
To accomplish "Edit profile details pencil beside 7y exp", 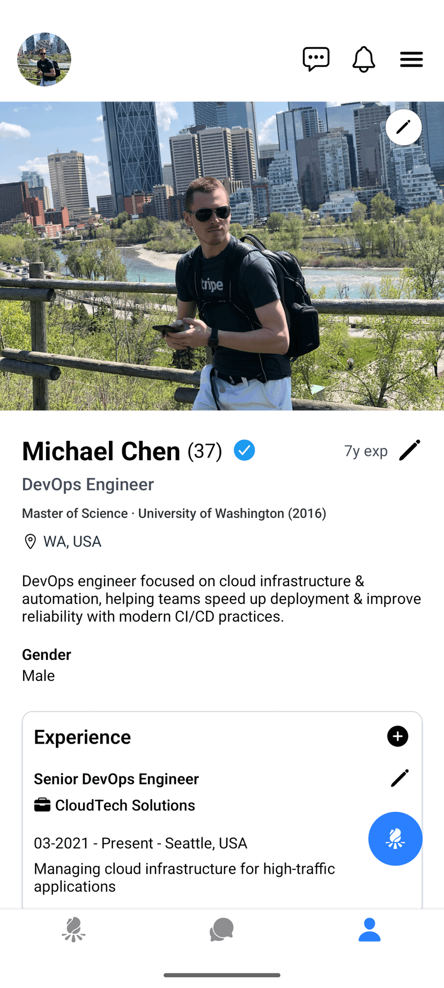I will pyautogui.click(x=410, y=450).
